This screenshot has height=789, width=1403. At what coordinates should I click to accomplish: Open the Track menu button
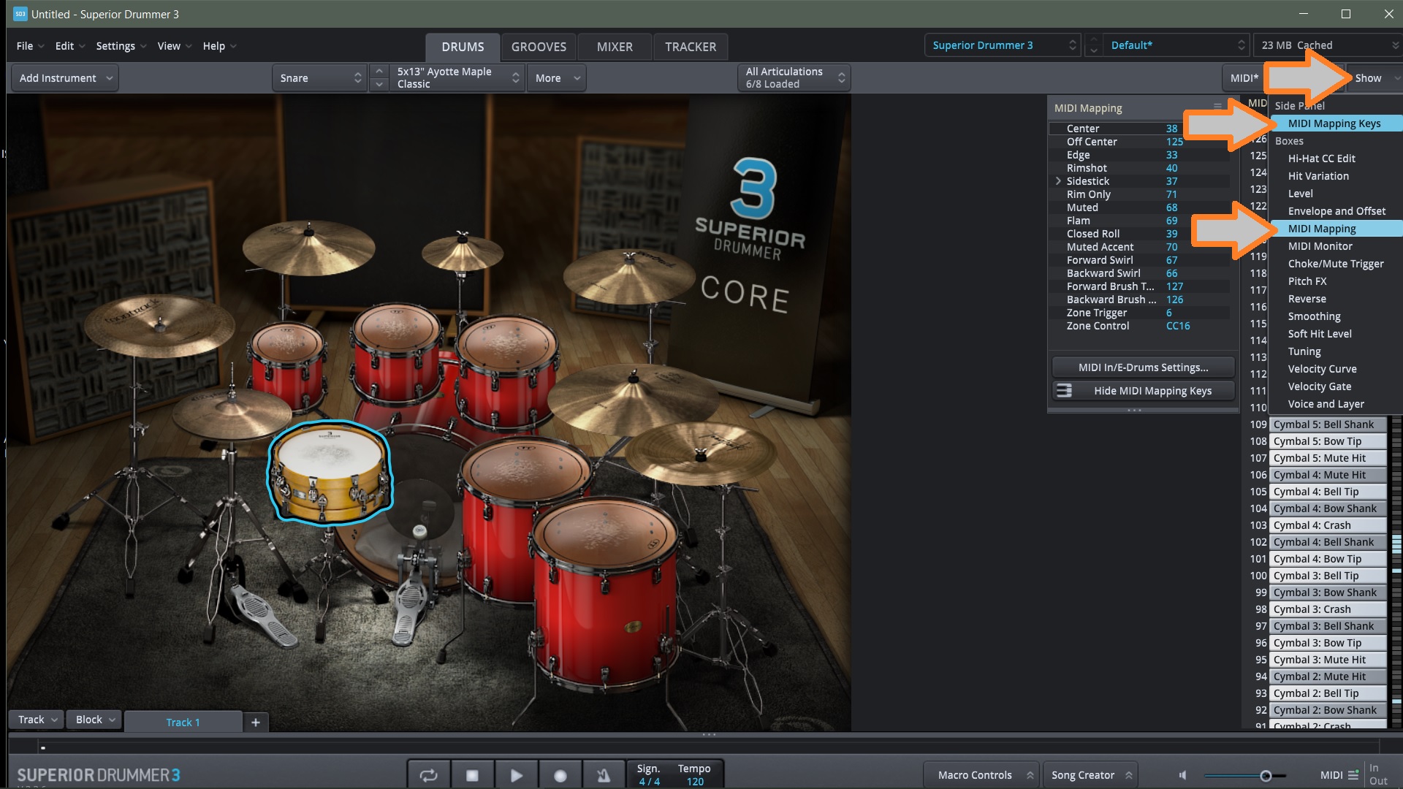36,720
